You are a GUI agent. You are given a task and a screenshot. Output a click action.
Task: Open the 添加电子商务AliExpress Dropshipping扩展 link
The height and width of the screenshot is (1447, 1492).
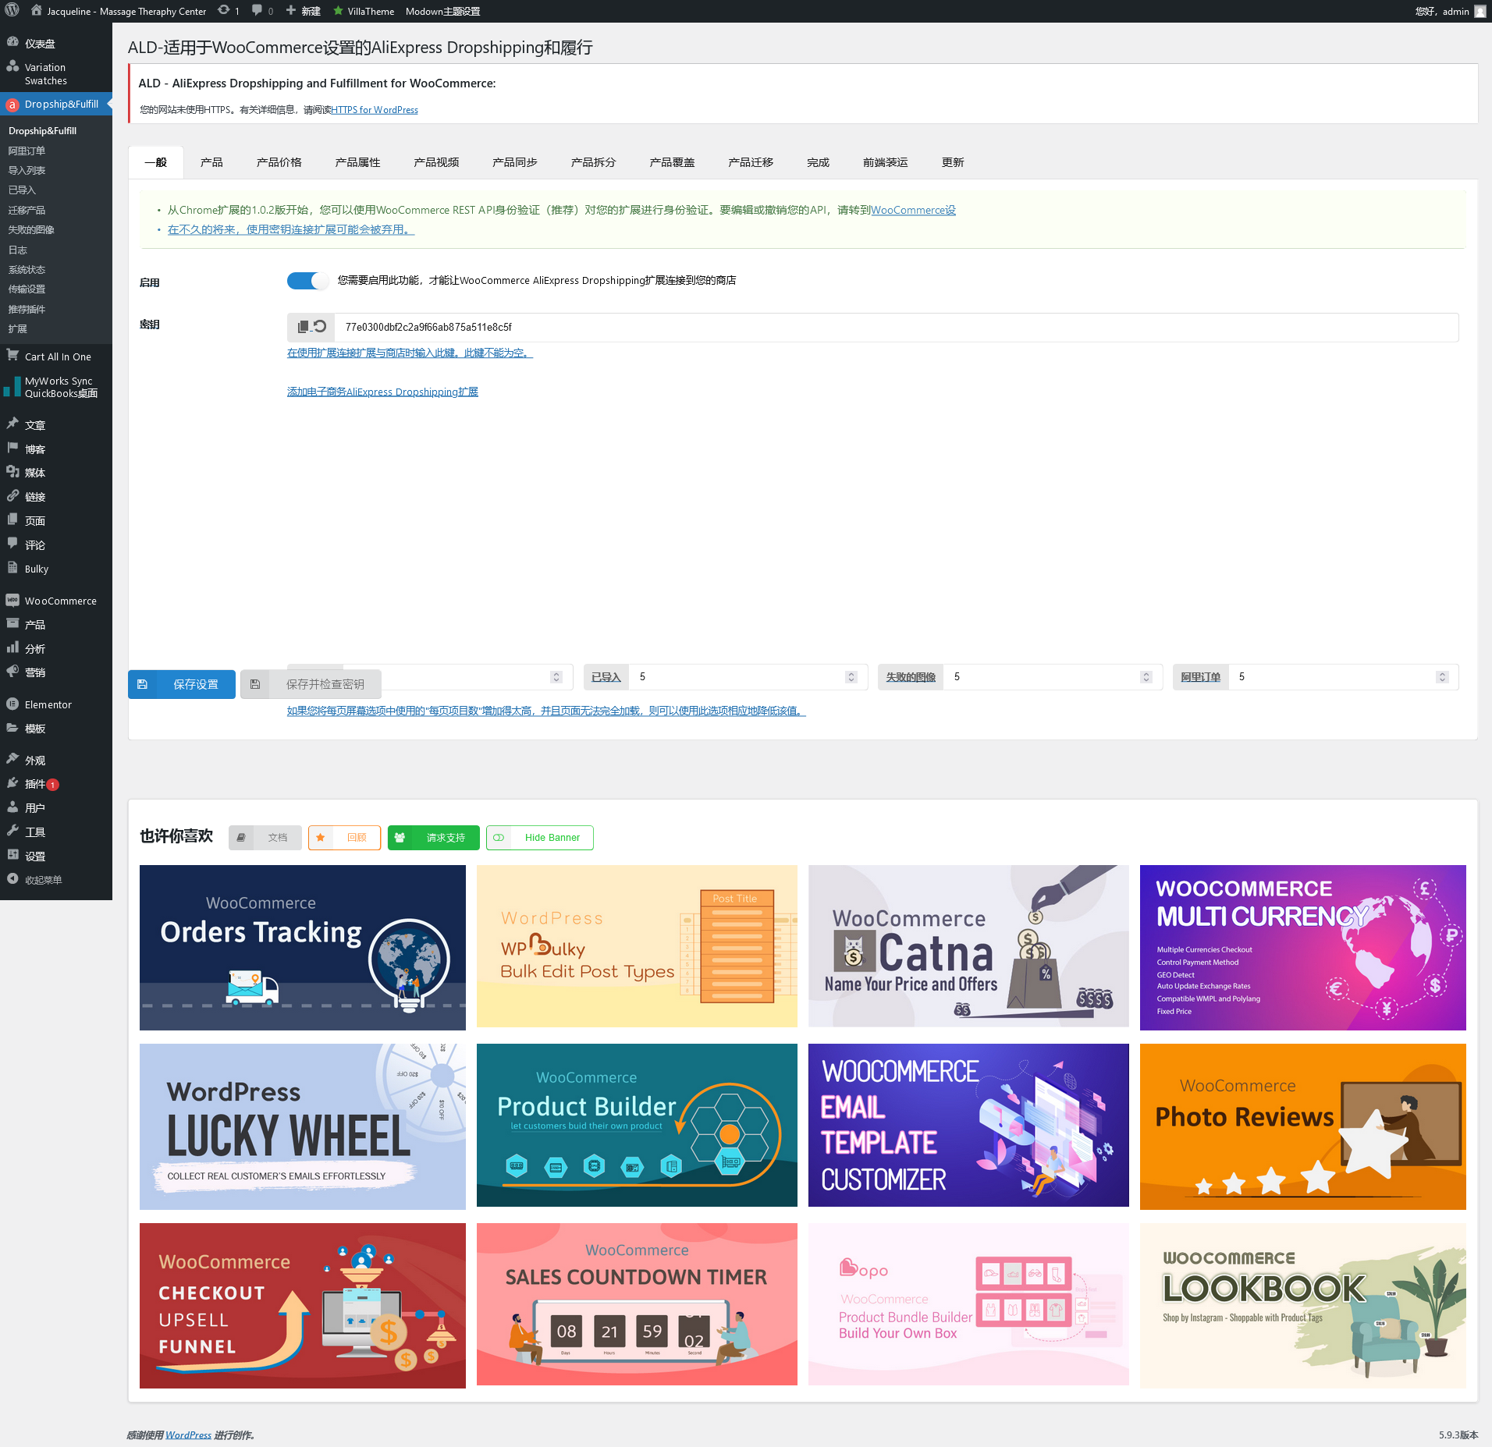click(382, 392)
